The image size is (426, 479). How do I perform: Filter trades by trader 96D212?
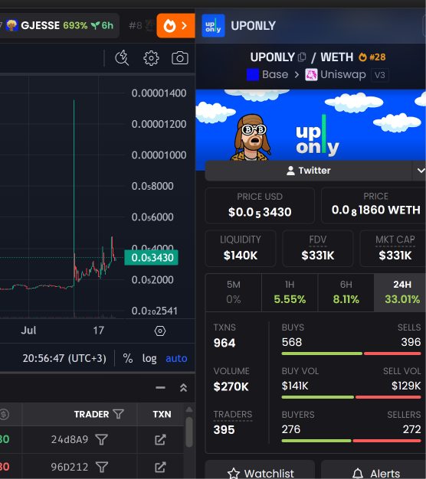(102, 467)
